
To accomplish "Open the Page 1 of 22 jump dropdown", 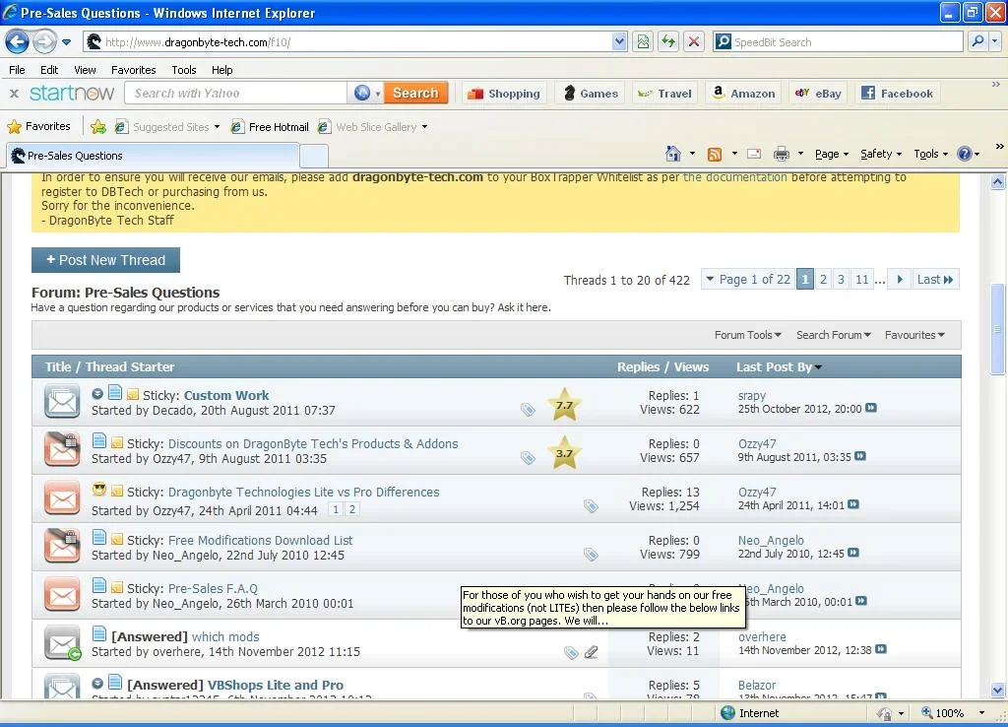I will (748, 279).
